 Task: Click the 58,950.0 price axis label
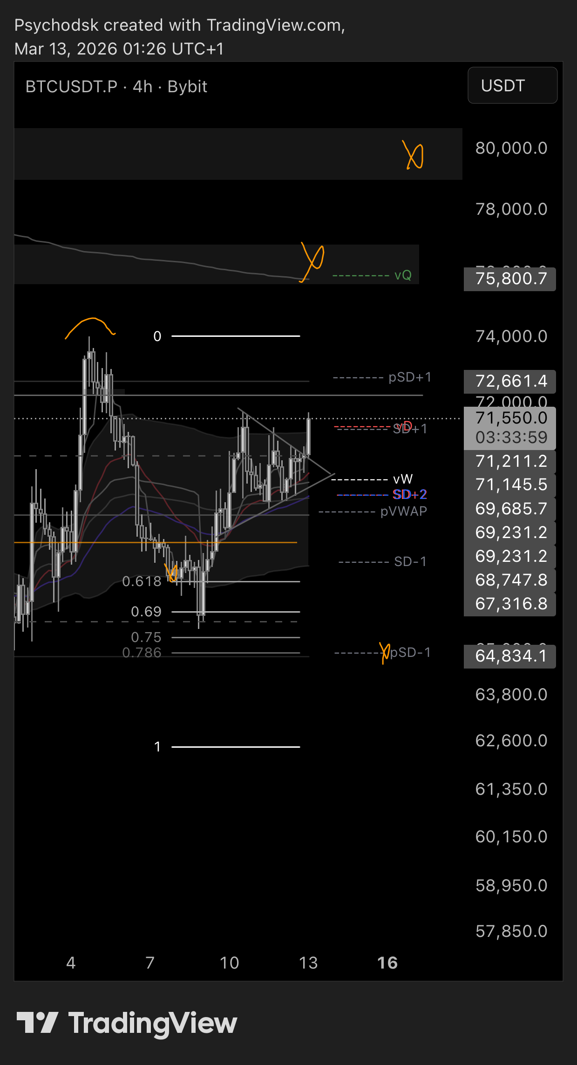tap(511, 886)
